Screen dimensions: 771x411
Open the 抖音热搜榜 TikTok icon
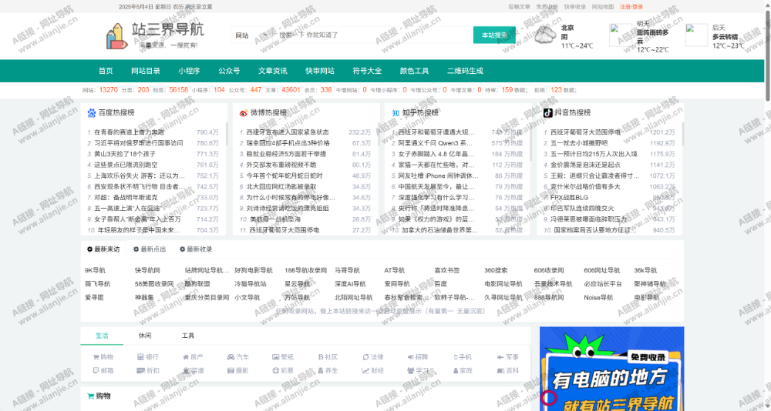[547, 112]
